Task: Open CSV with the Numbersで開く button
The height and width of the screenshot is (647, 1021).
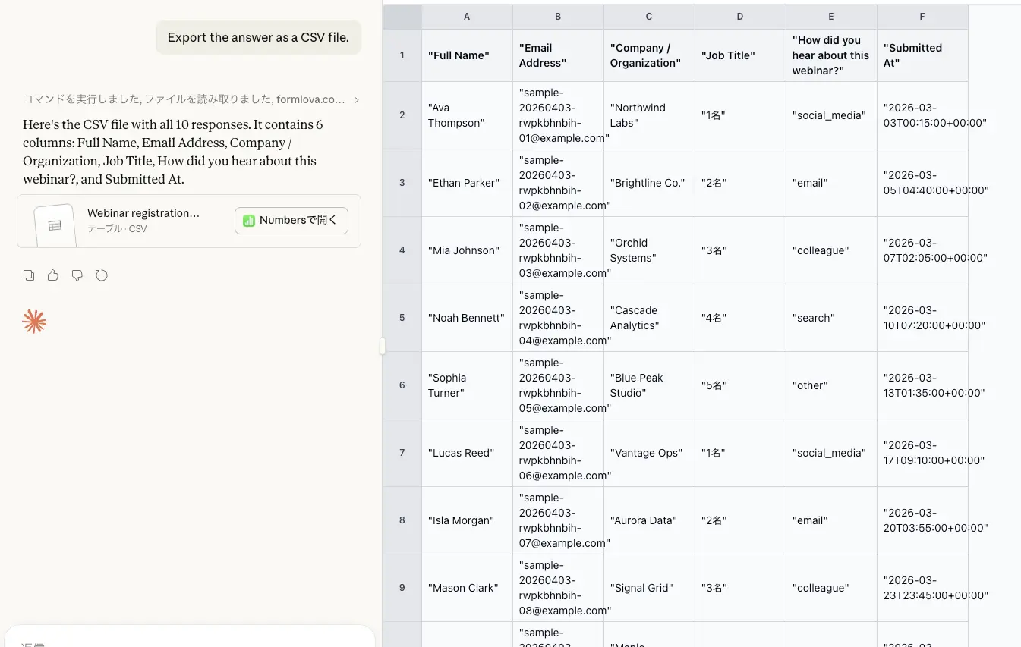Action: (x=291, y=221)
